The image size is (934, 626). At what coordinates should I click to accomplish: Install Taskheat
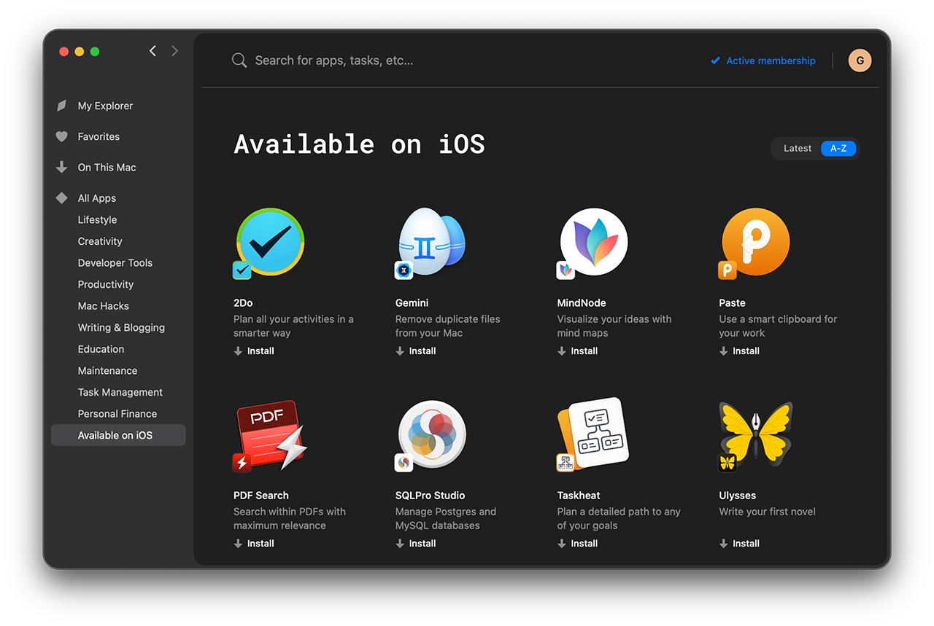(578, 544)
